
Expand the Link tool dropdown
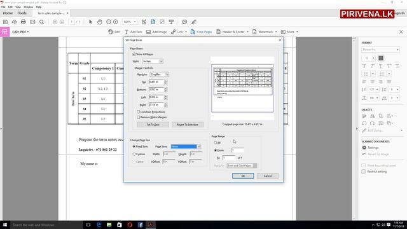coord(186,32)
